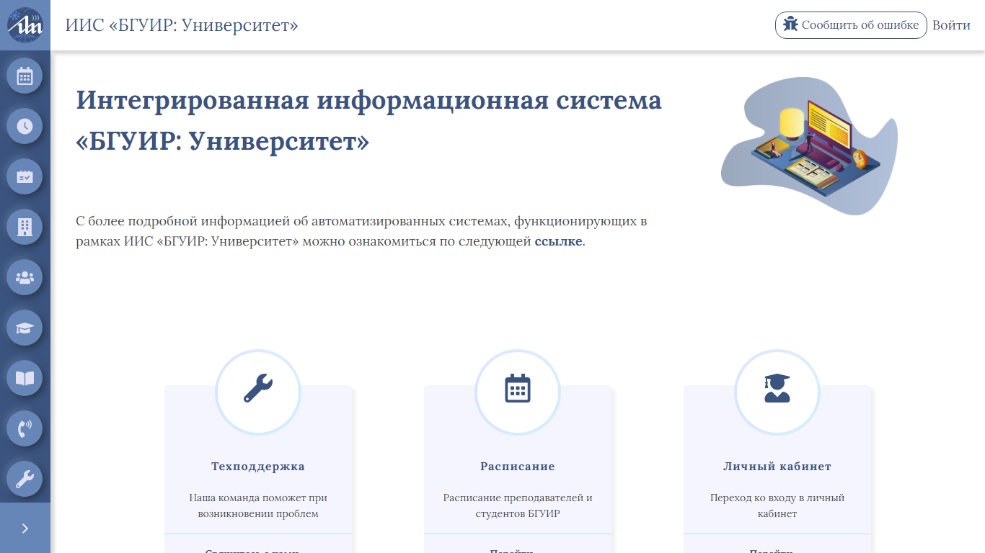Screen dimensions: 985x553
Task: Open the calendar-check icon in sidebar
Action: pyautogui.click(x=25, y=176)
